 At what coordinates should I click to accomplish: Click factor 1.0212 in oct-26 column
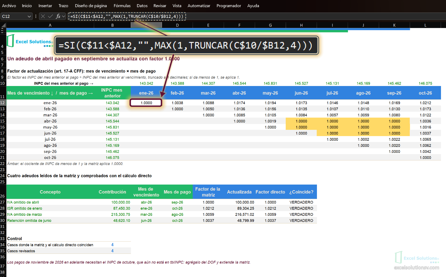425,103
